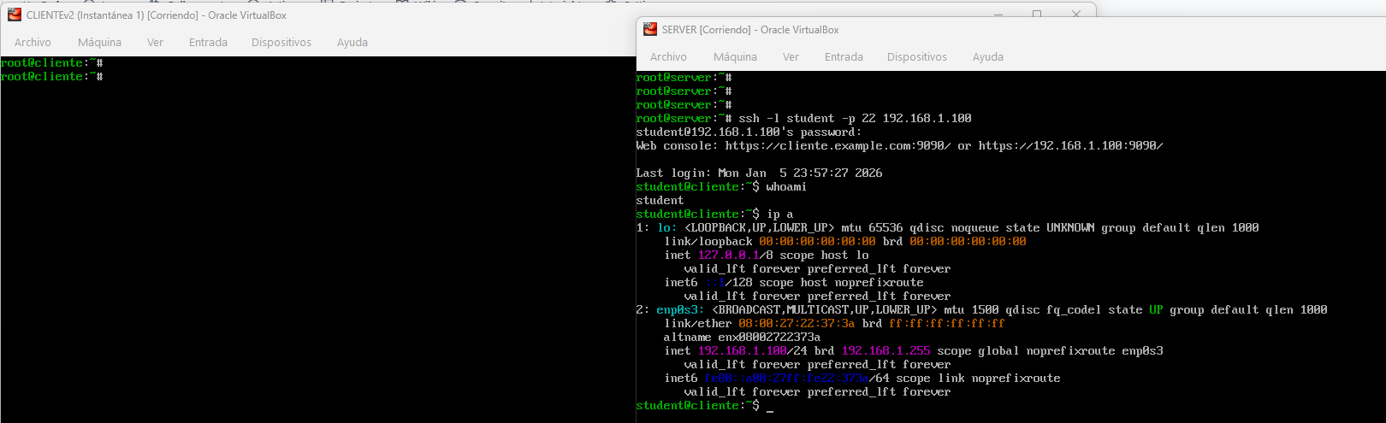1386x423 pixels.
Task: Click the inet6 fe80 link address line
Action: coord(862,378)
